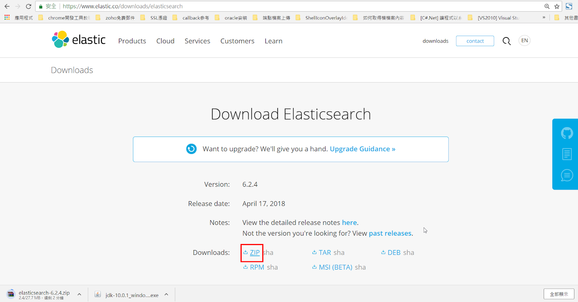
Task: Click the circular upgrade refresh icon
Action: 191,149
